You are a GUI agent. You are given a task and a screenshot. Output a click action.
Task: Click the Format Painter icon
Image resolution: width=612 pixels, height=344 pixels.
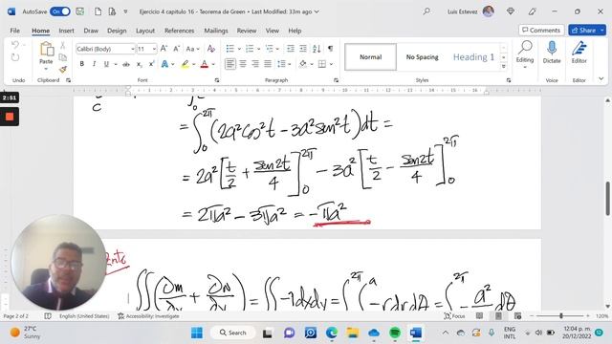pos(62,70)
